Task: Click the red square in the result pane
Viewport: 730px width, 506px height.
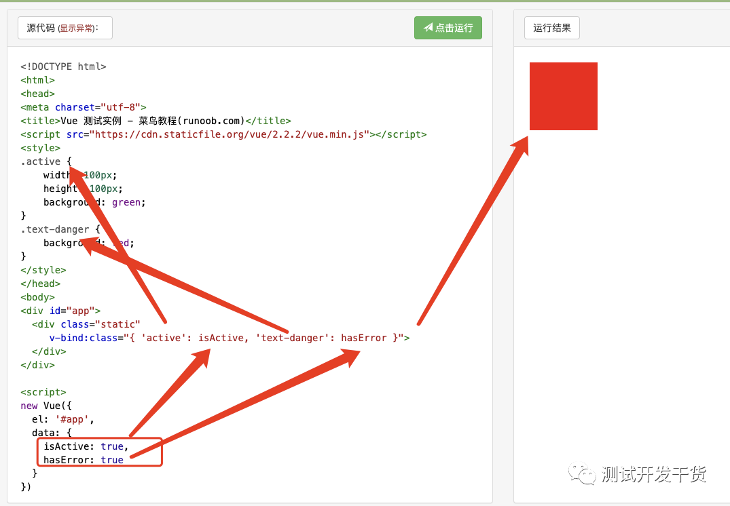Action: (564, 96)
